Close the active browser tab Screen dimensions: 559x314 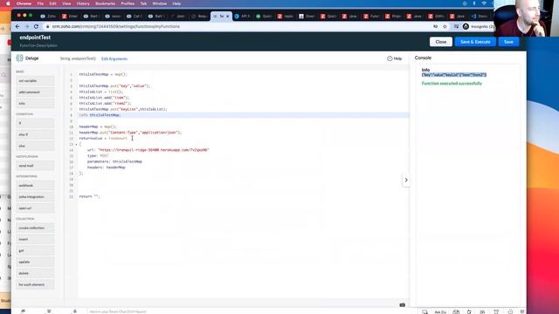coord(227,17)
